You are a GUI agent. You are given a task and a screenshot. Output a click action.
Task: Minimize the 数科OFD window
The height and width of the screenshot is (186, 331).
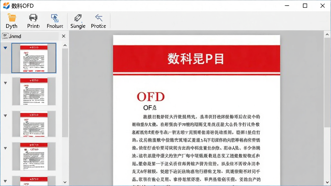coord(287,6)
